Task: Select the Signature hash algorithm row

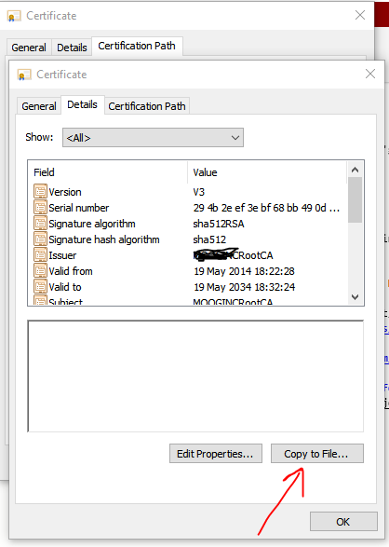Action: 188,239
